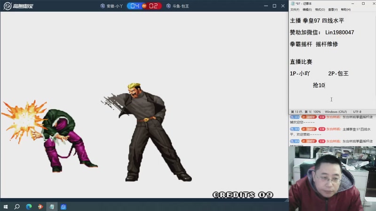Click UTF-8 encoding in Notepad status bar
This screenshot has width=376, height=211.
point(357,112)
